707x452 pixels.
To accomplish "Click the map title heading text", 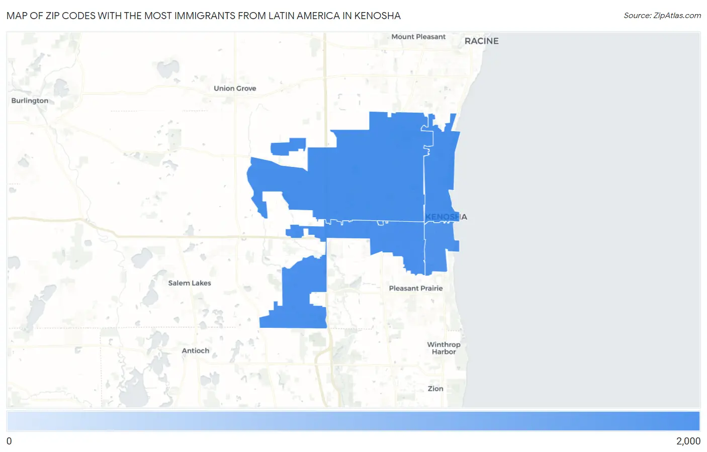I will pos(204,16).
